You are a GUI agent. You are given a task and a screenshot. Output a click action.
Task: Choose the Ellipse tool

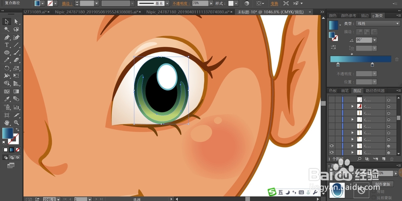click(x=7, y=53)
